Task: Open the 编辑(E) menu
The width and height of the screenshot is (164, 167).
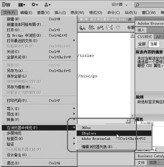Action: coord(26,13)
